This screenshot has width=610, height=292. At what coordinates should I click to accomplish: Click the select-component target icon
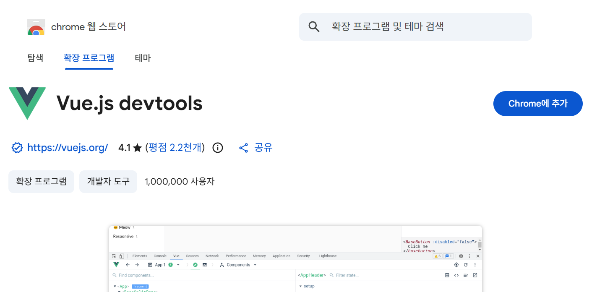456,265
